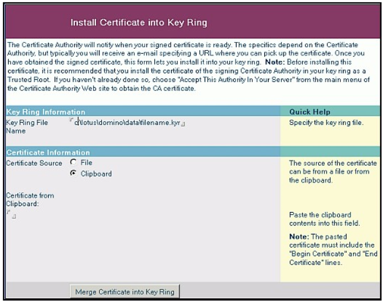Click the Install Certificate into Key Ring title
The image size is (382, 302).
pos(138,22)
